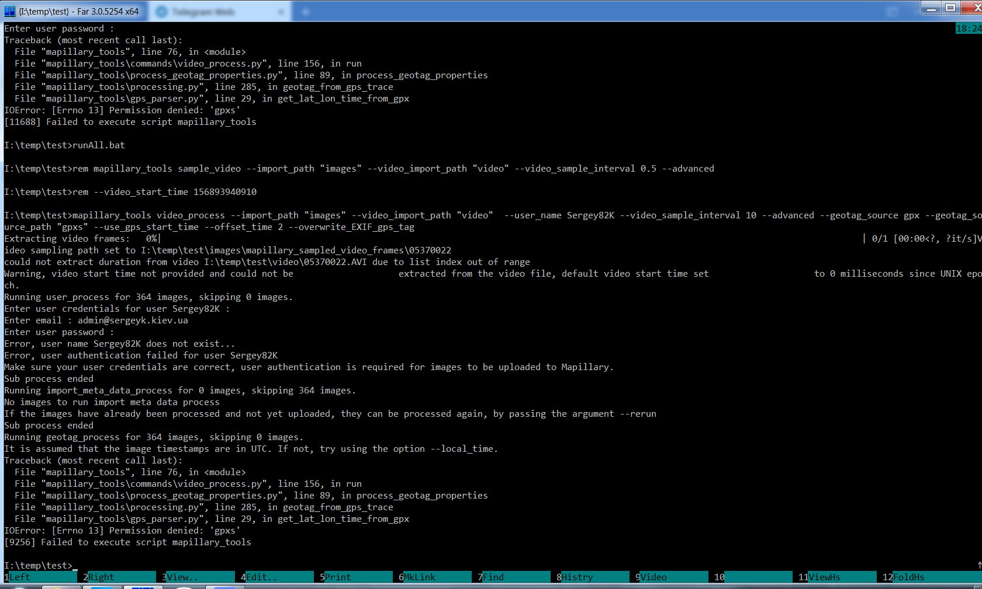This screenshot has height=589, width=982.
Task: Click the 12 FoldHs function key
Action: [x=932, y=577]
